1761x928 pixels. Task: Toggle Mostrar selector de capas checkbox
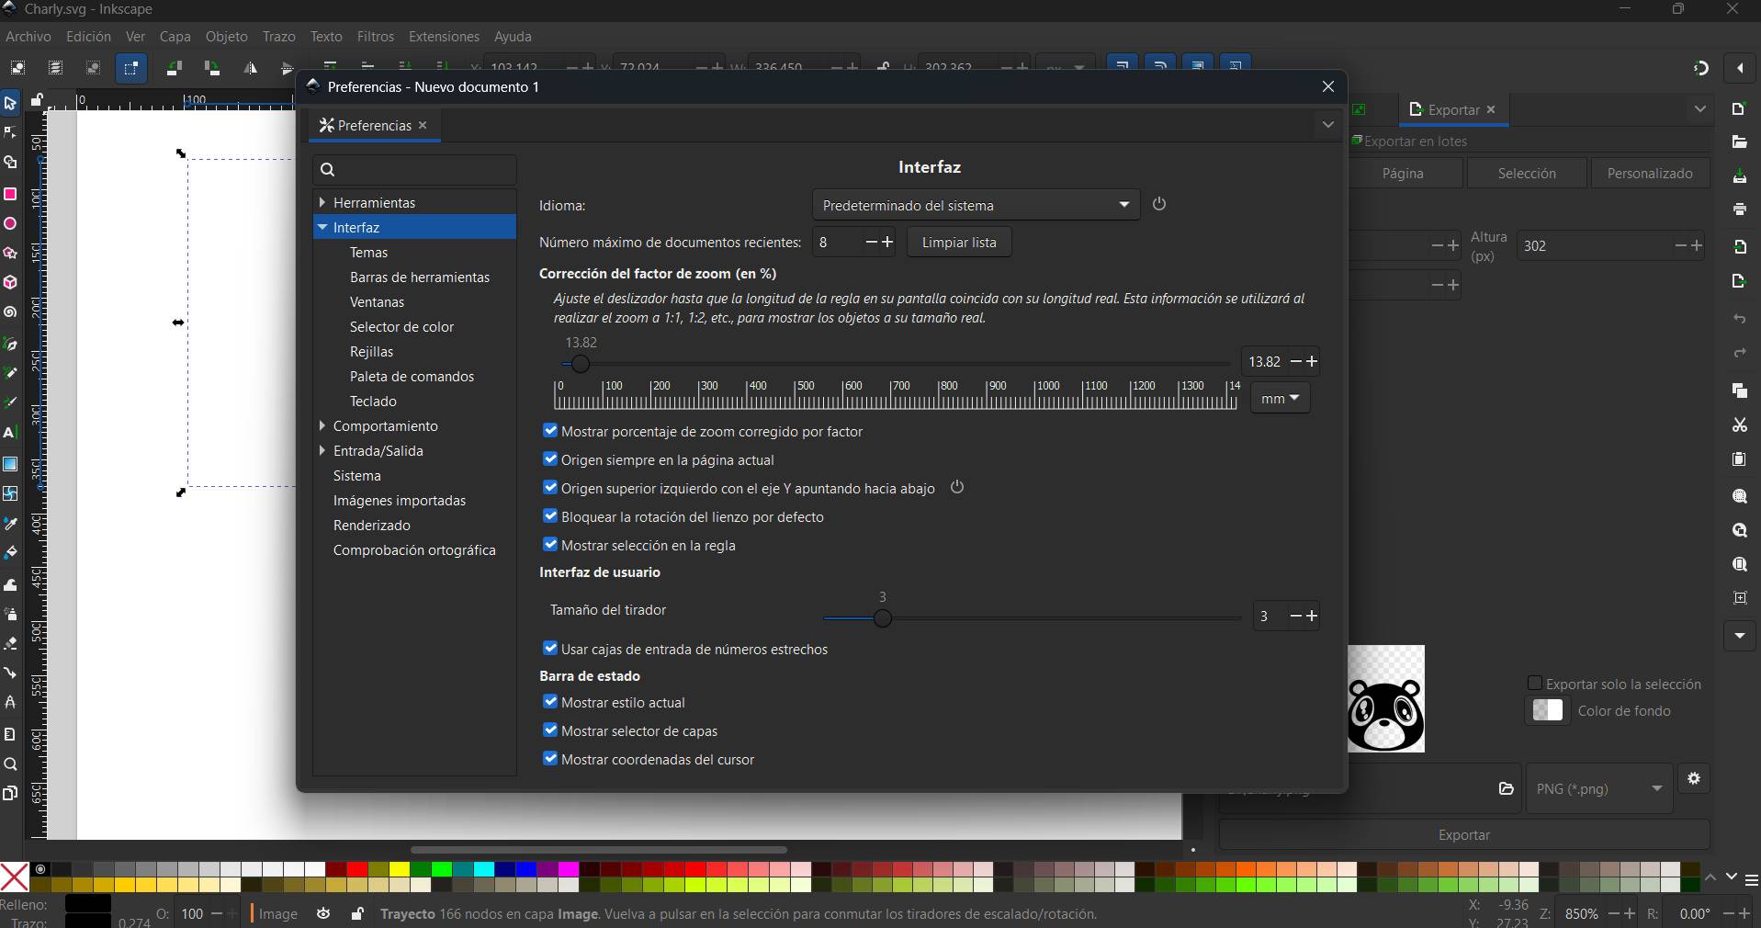(550, 730)
